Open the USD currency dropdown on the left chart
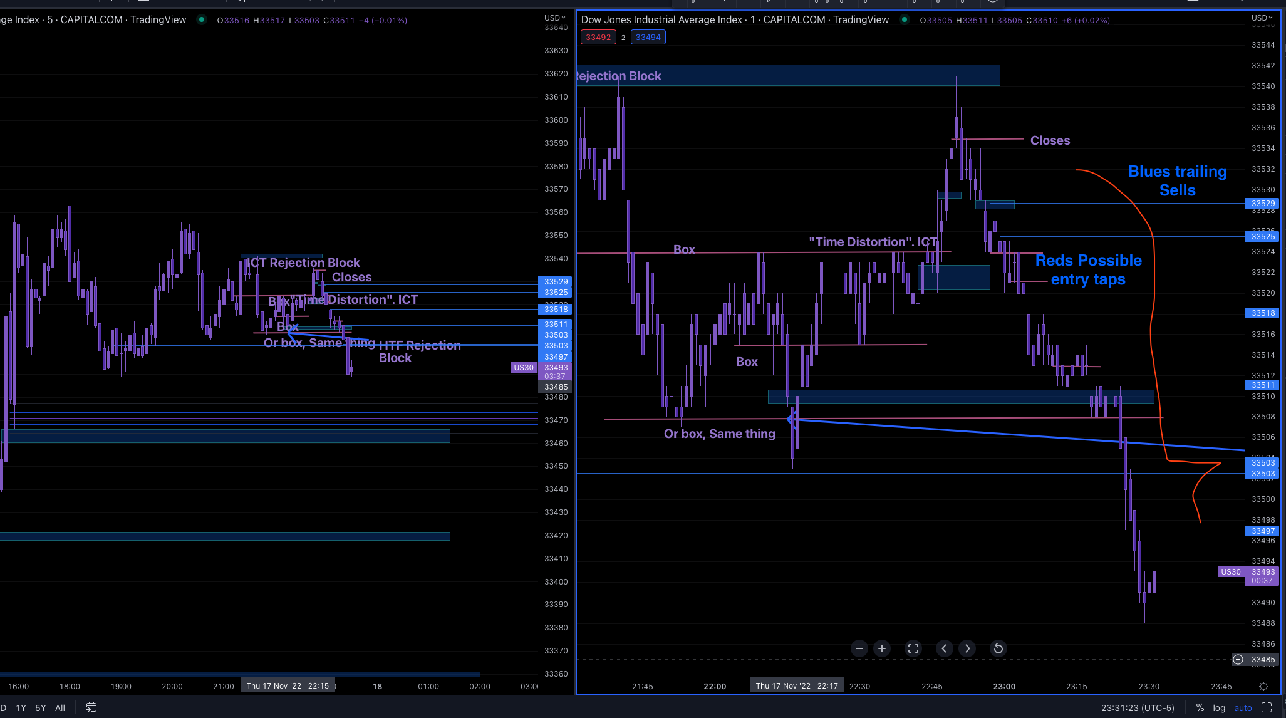1286x718 pixels. coord(552,18)
